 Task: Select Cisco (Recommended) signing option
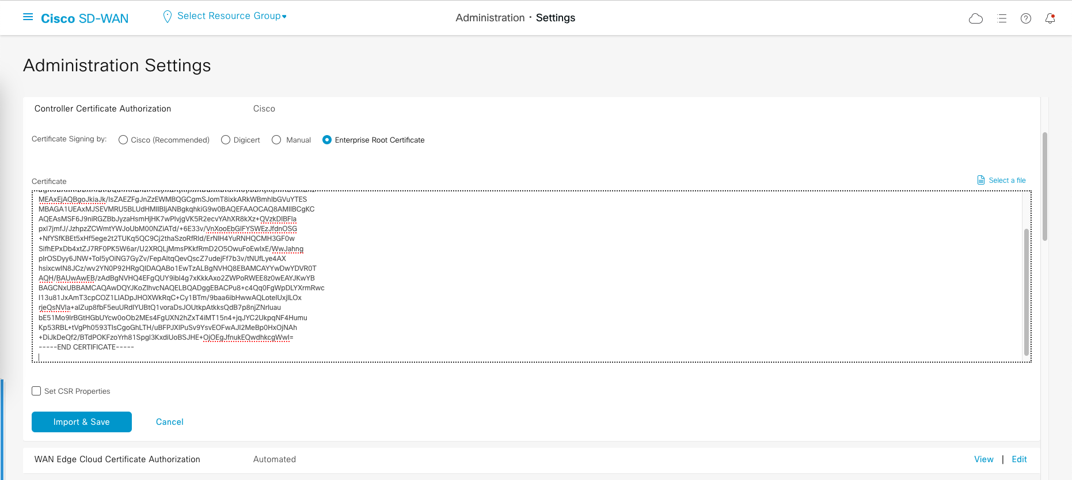pos(123,140)
